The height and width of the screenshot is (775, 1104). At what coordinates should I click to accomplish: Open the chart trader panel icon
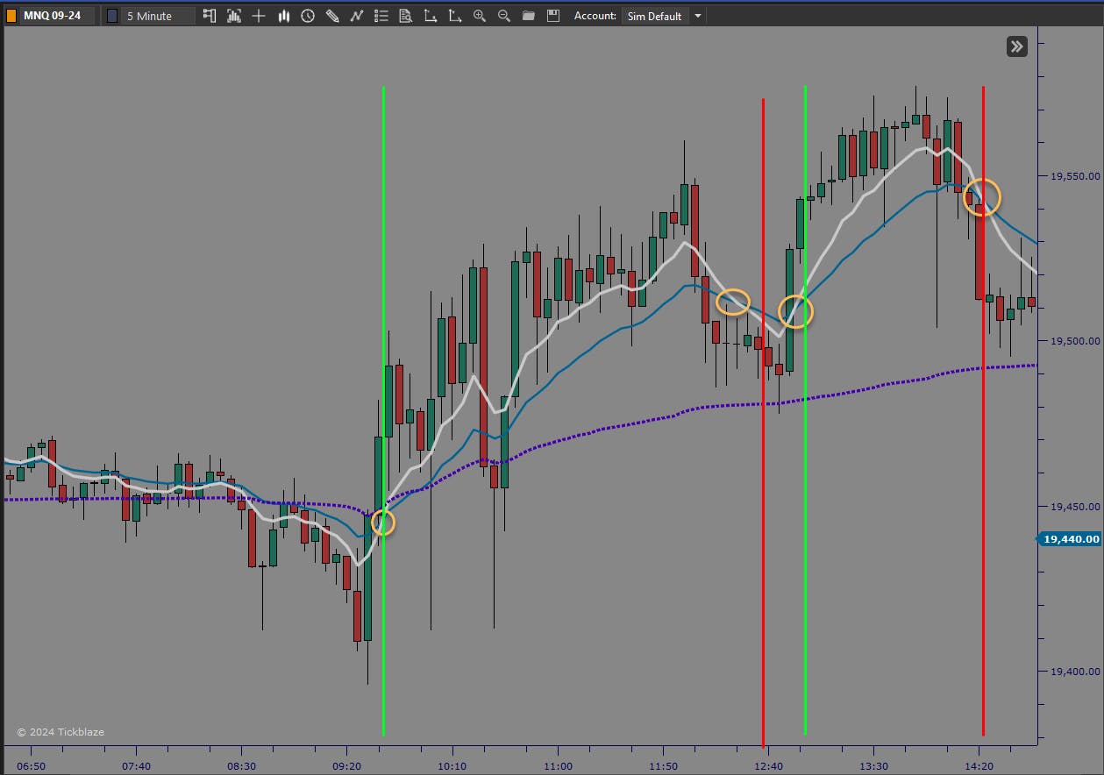pyautogui.click(x=209, y=16)
